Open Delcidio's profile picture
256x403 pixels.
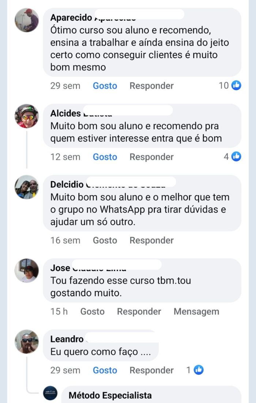[x=27, y=187]
